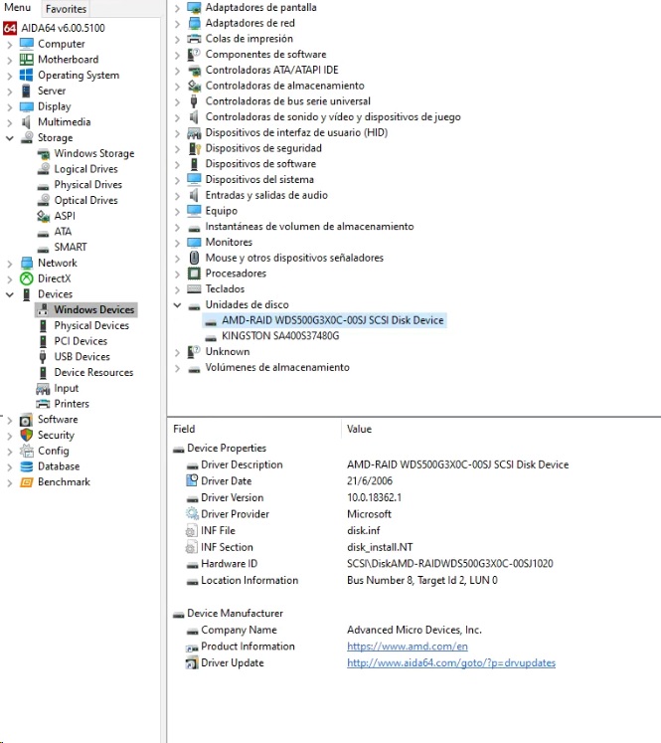Expand Adaptadores de pantalla node
Viewport: 661px width, 743px height.
(x=177, y=8)
